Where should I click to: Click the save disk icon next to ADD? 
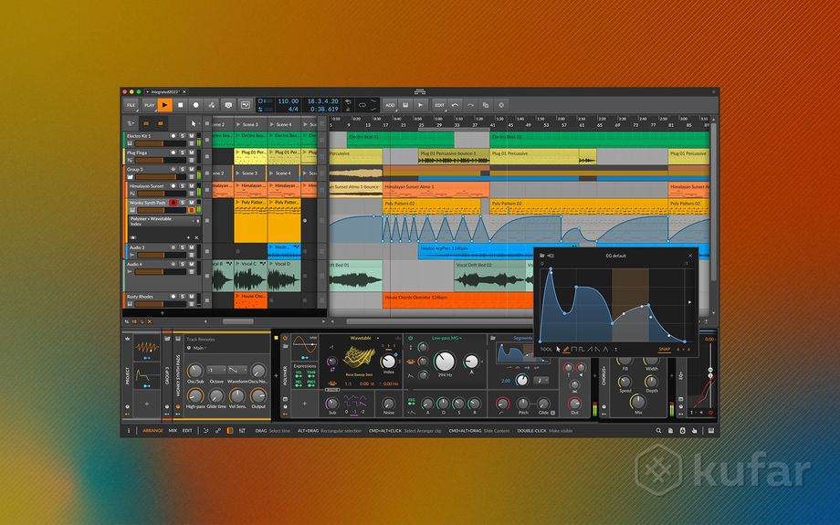(405, 106)
